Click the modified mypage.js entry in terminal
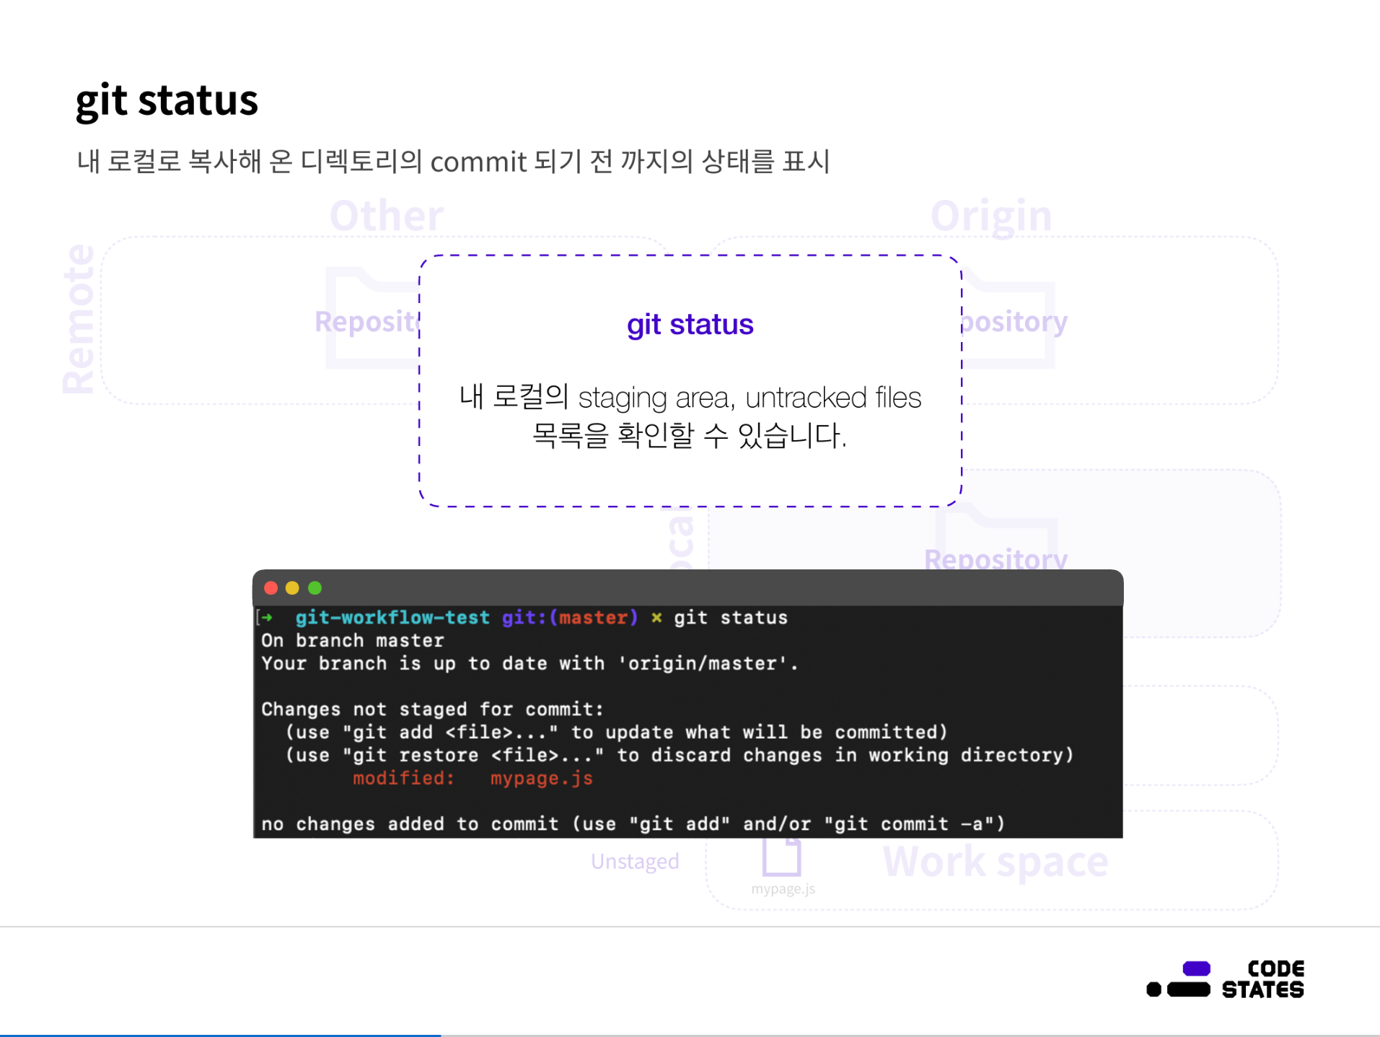The width and height of the screenshot is (1380, 1037). pos(473,778)
